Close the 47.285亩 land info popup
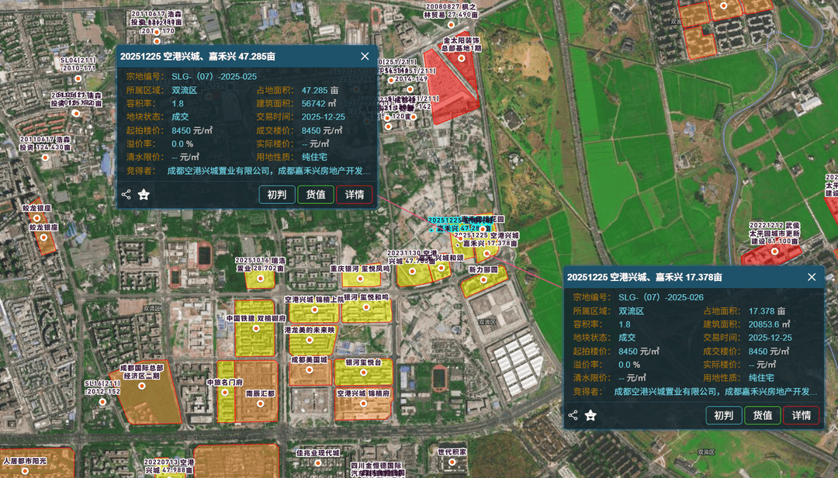 coord(365,56)
